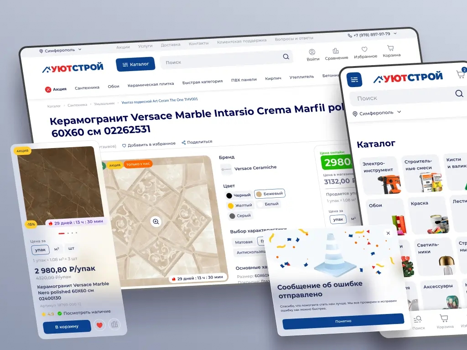
Task: Open the Симферополь city selector on mobile
Action: (x=377, y=113)
